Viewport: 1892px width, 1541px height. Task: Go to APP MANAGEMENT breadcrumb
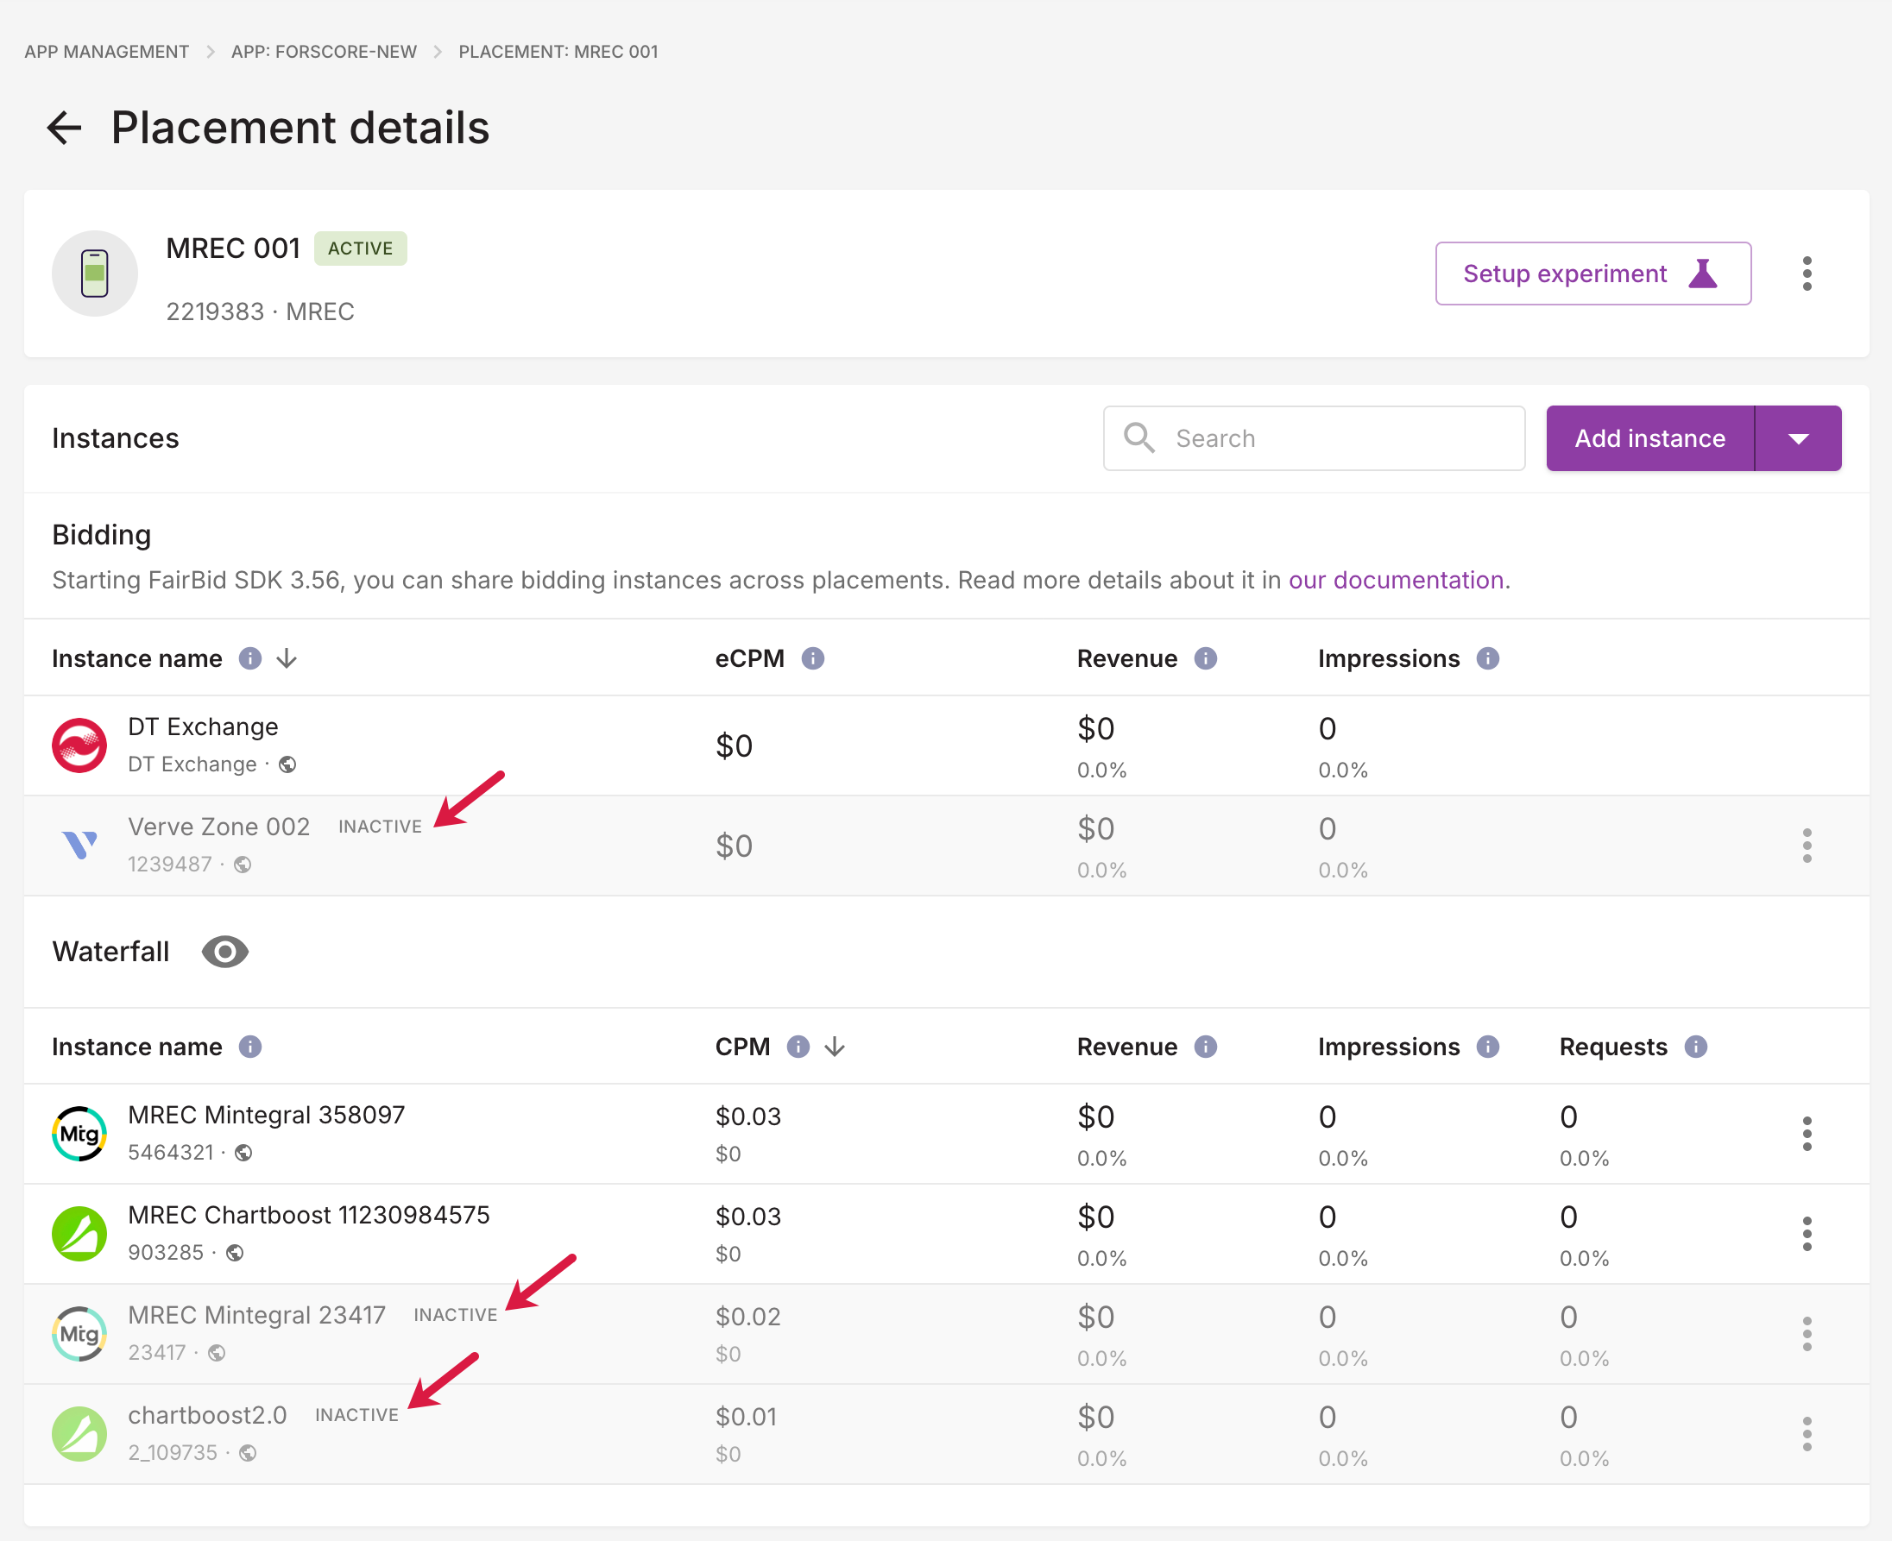click(106, 52)
